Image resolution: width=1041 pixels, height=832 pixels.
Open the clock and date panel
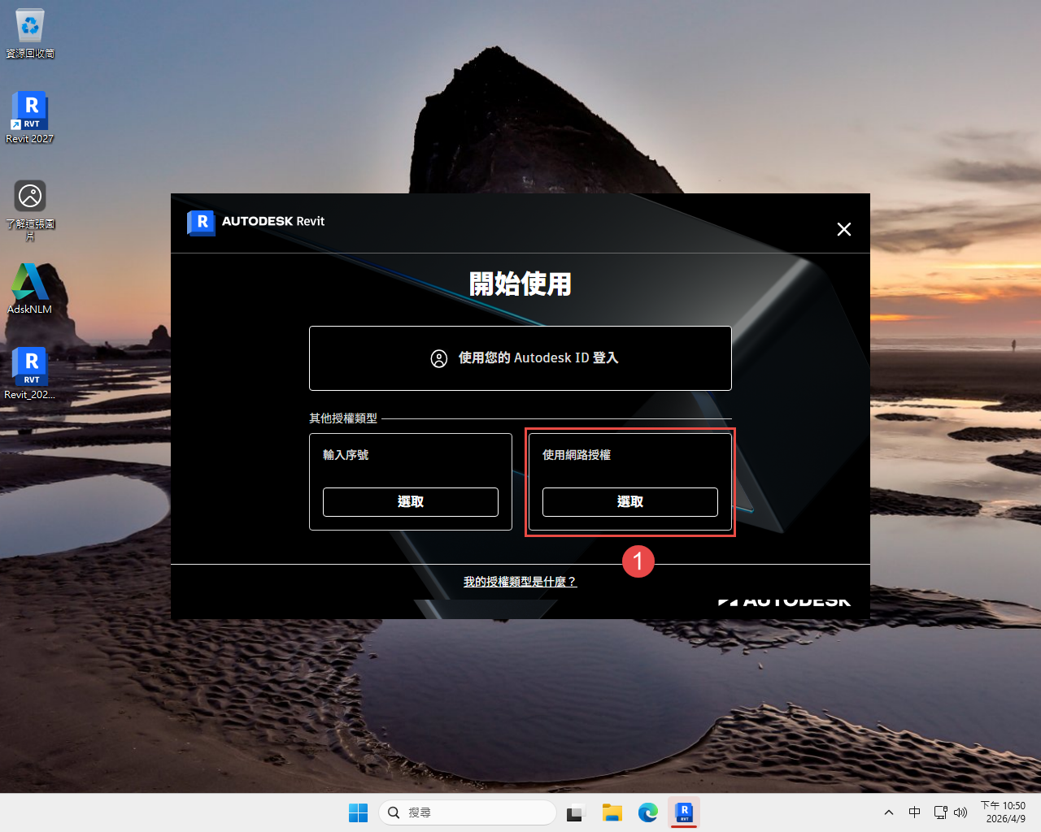1004,812
